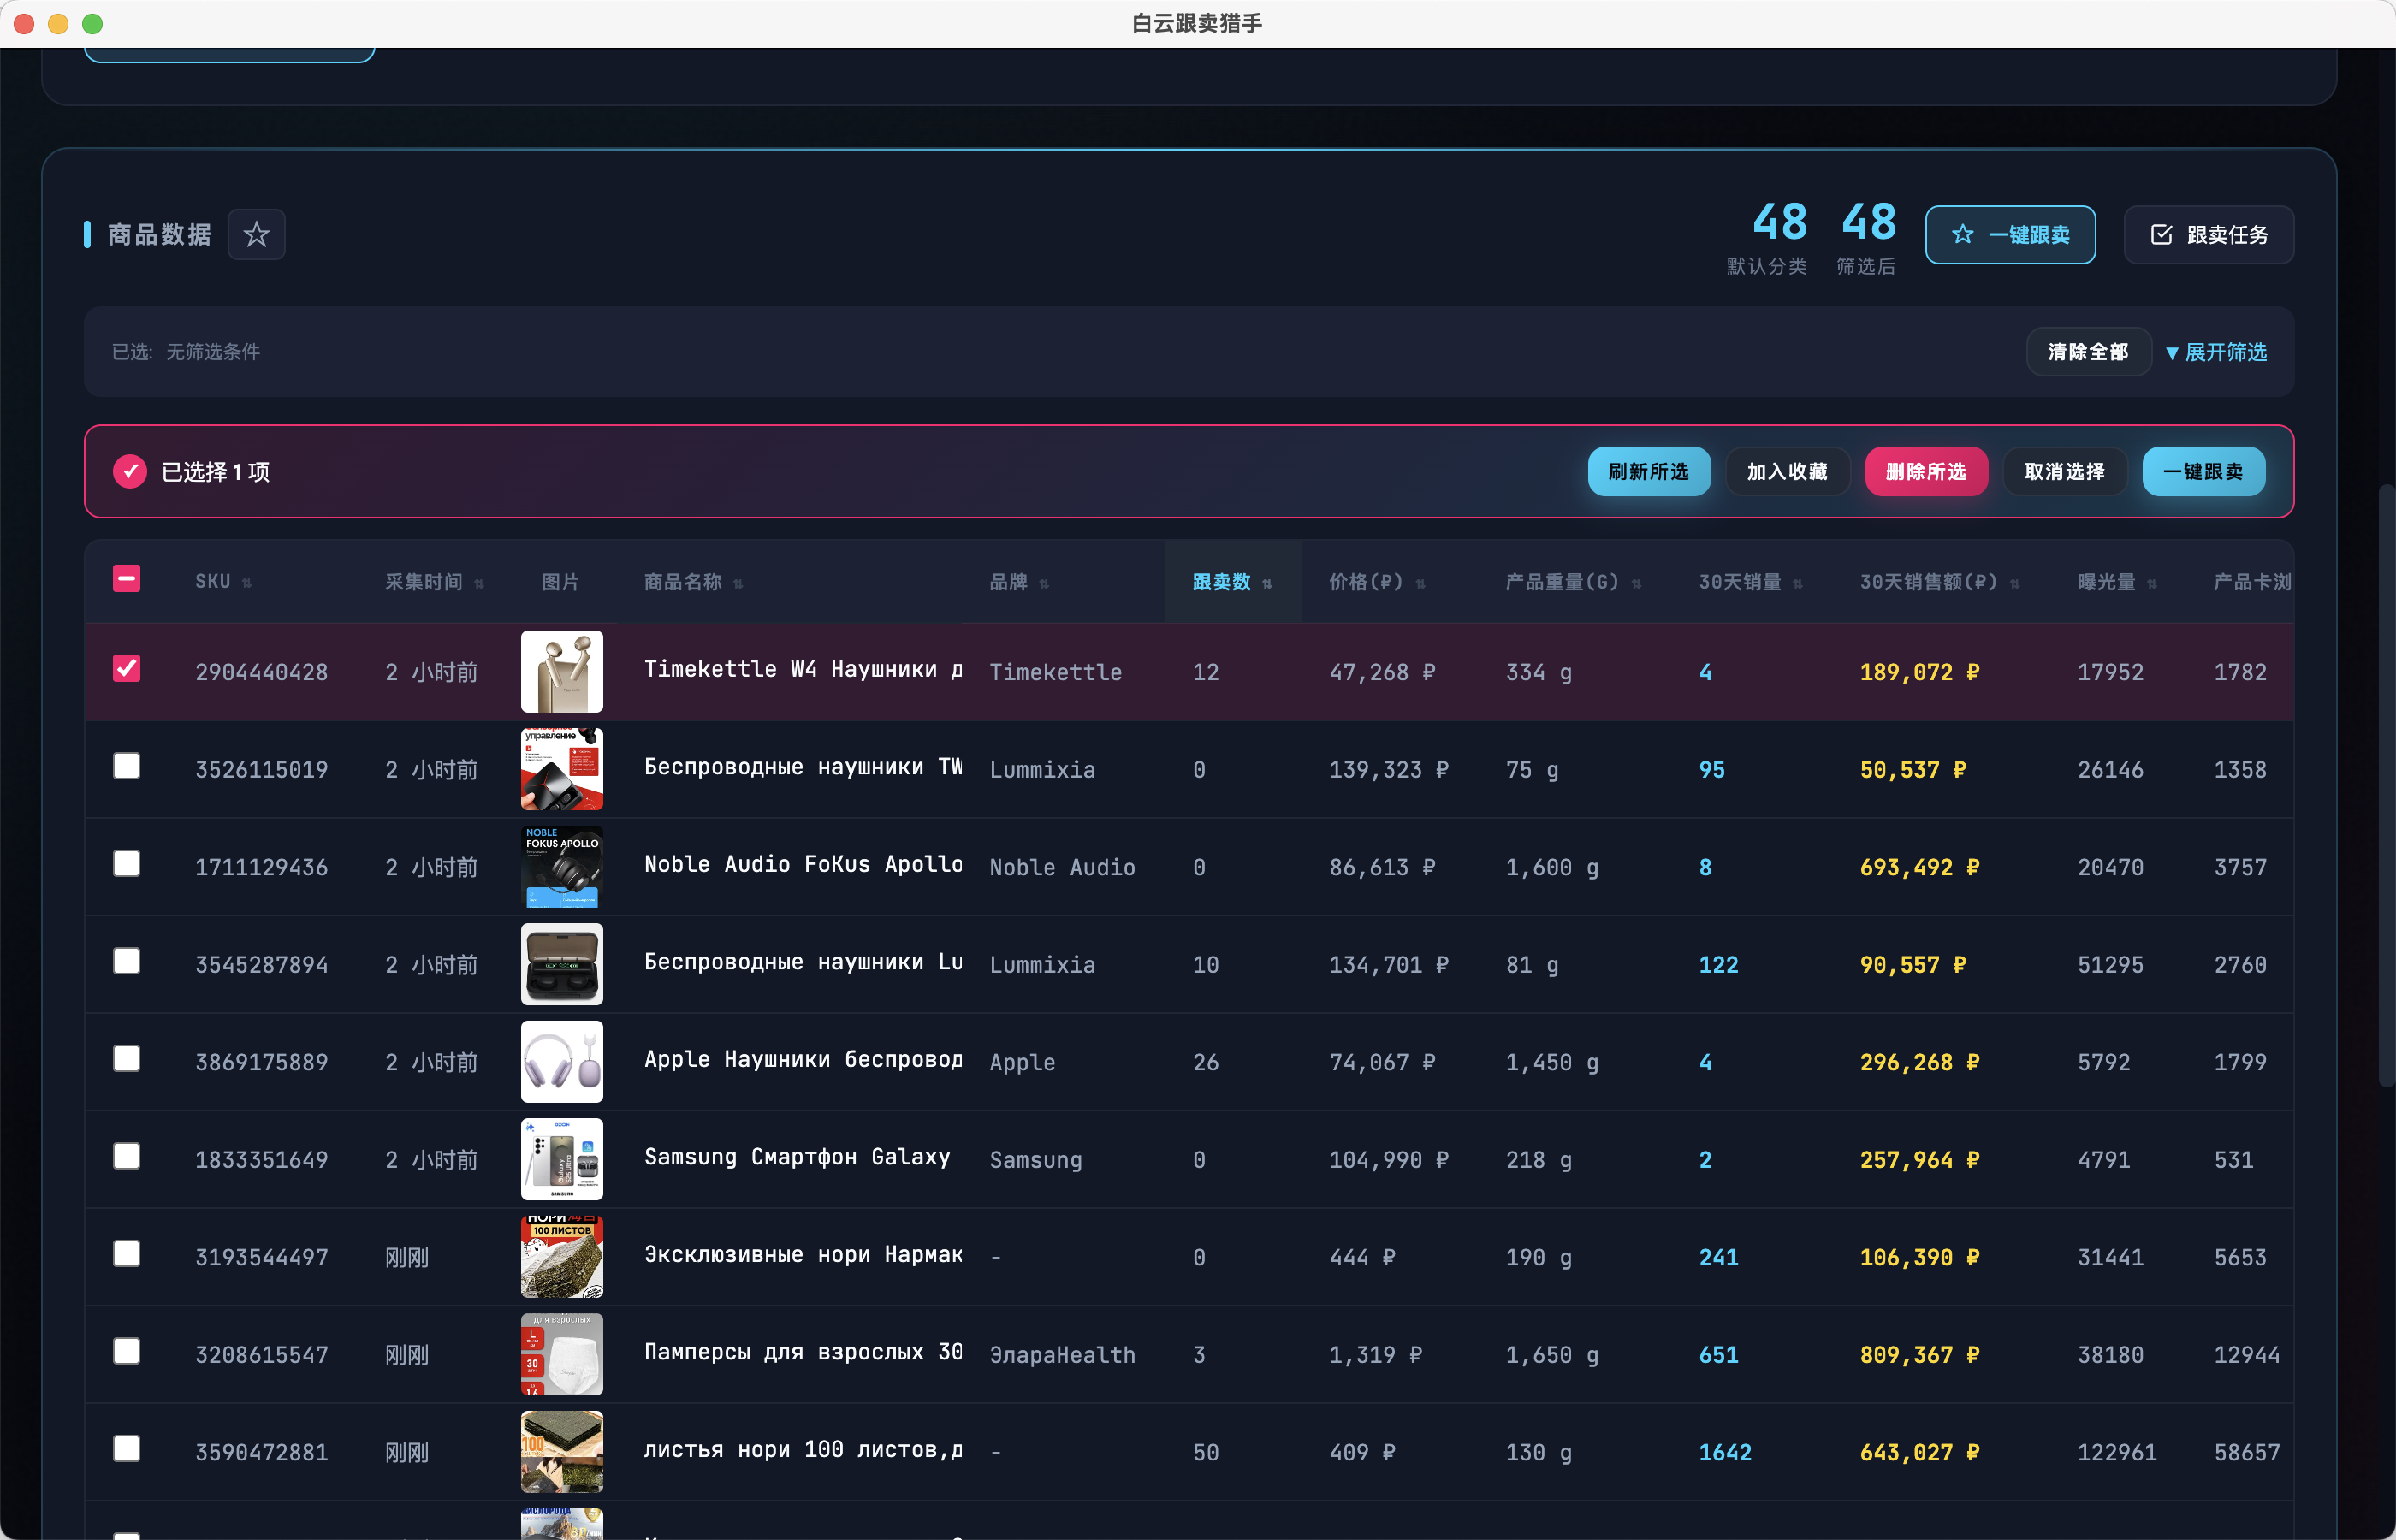Click the product name Samsung Смартфон Galaxy
This screenshot has height=1540, width=2396.
click(x=797, y=1157)
